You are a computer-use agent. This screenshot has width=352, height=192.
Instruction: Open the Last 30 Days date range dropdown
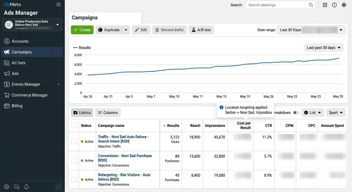point(311,30)
